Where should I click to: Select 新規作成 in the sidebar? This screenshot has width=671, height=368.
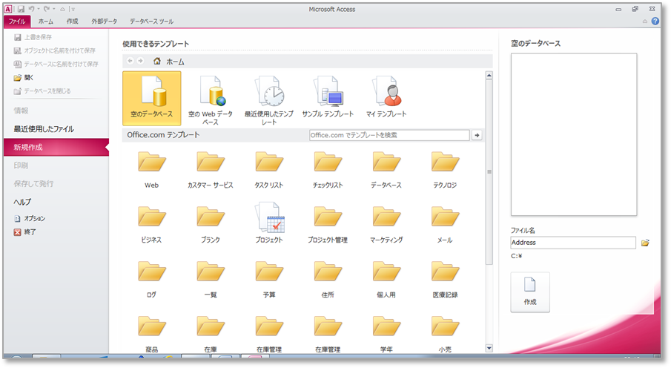pyautogui.click(x=56, y=147)
